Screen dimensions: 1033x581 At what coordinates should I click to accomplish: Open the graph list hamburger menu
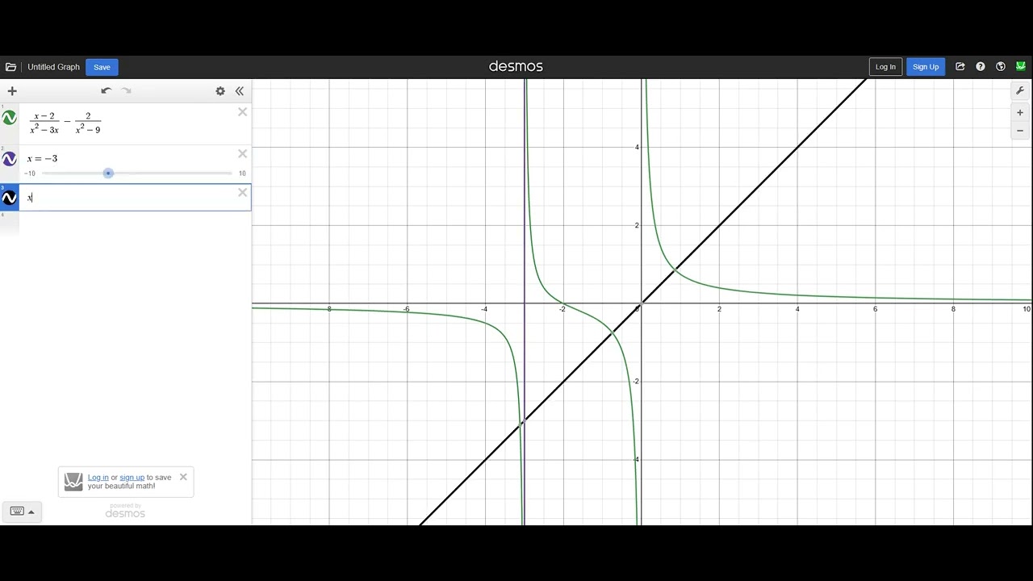tap(10, 67)
